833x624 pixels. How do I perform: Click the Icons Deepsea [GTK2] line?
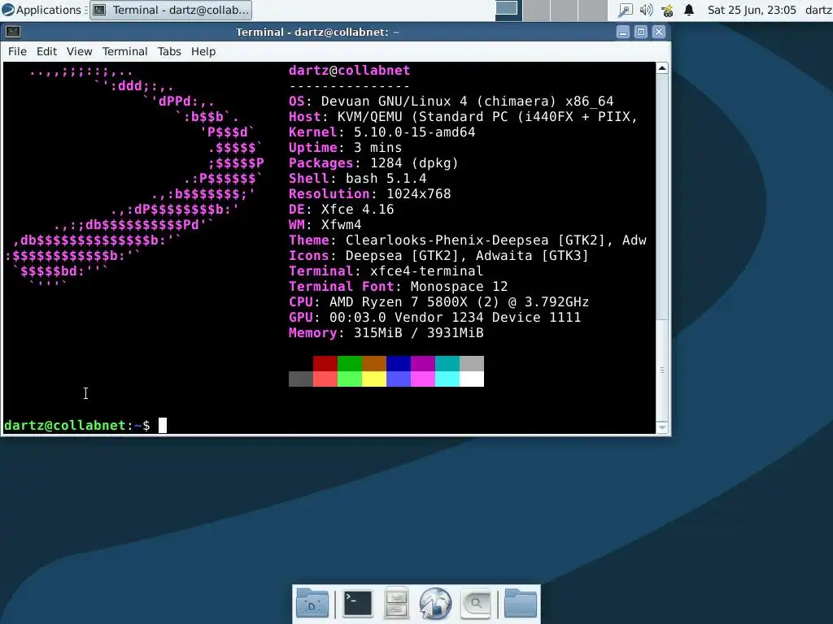pos(438,254)
